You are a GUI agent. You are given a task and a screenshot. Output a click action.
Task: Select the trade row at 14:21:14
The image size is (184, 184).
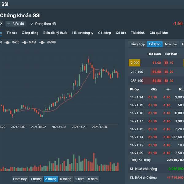tap(156, 137)
